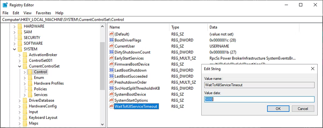
Task: Click the SECURITY folder icon
Action: pos(20,38)
